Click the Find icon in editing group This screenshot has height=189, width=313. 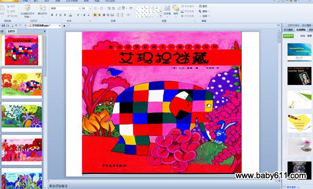tap(203, 6)
